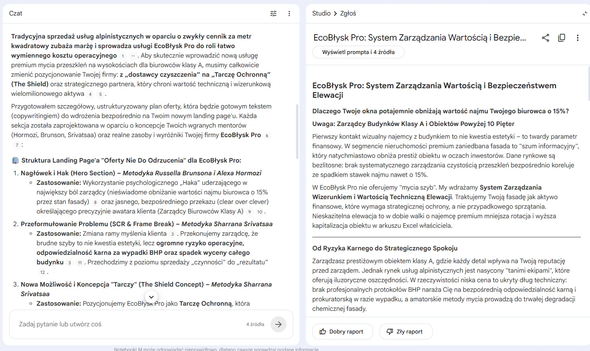The width and height of the screenshot is (590, 351).
Task: Send the message with the arrow button
Action: 279,324
